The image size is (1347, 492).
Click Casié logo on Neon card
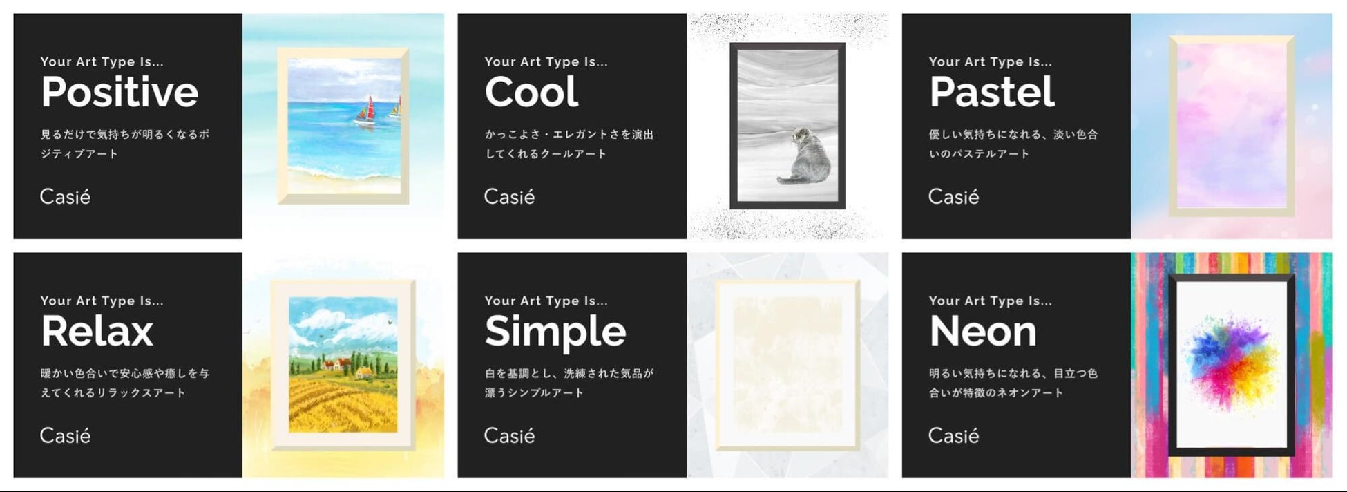[x=953, y=435]
